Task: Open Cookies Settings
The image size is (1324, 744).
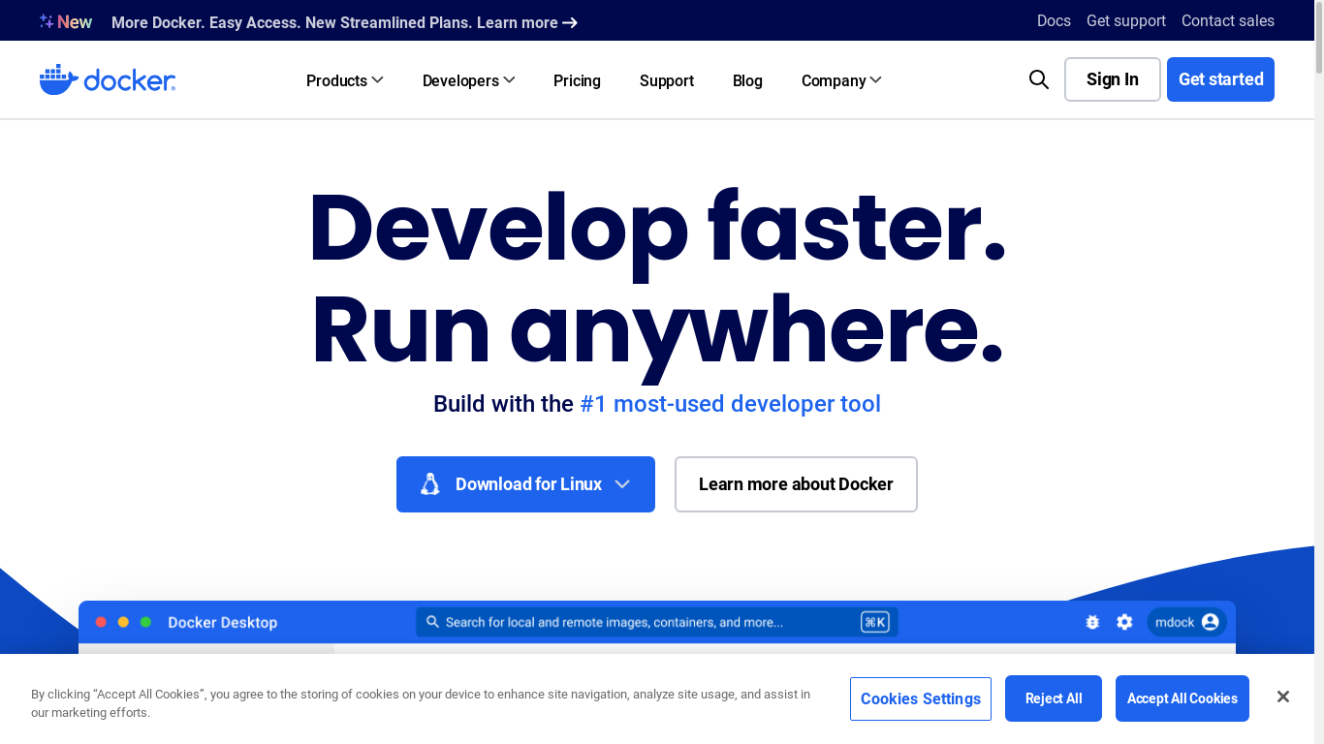Action: [x=921, y=698]
